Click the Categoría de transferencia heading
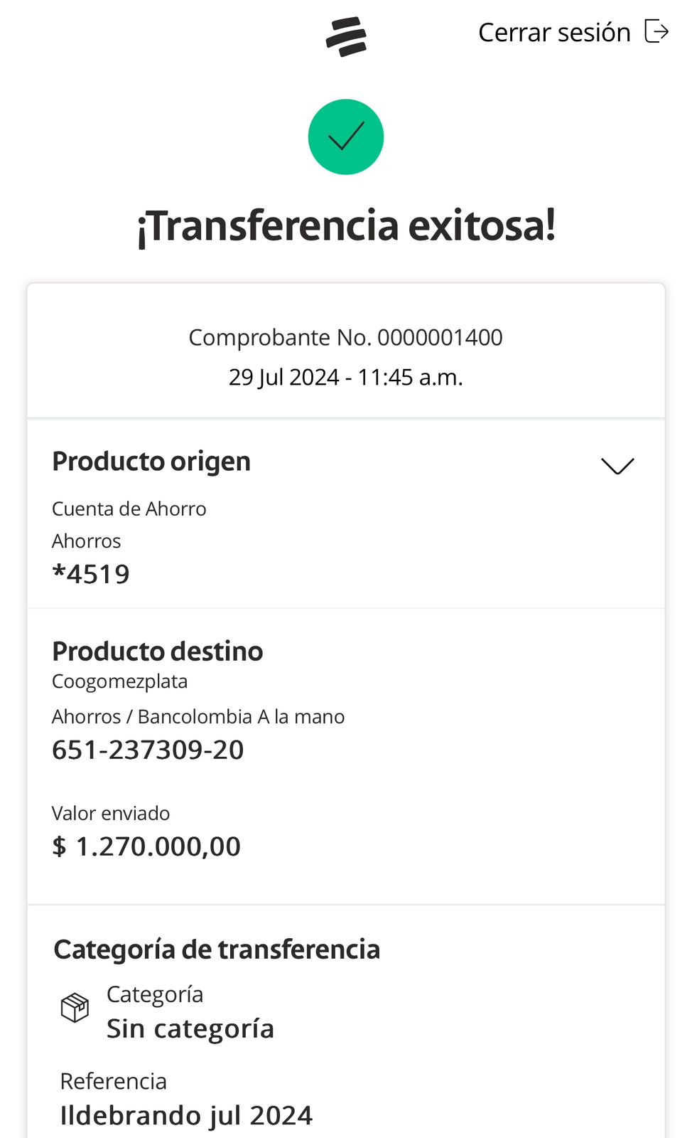This screenshot has height=1138, width=692. (217, 950)
